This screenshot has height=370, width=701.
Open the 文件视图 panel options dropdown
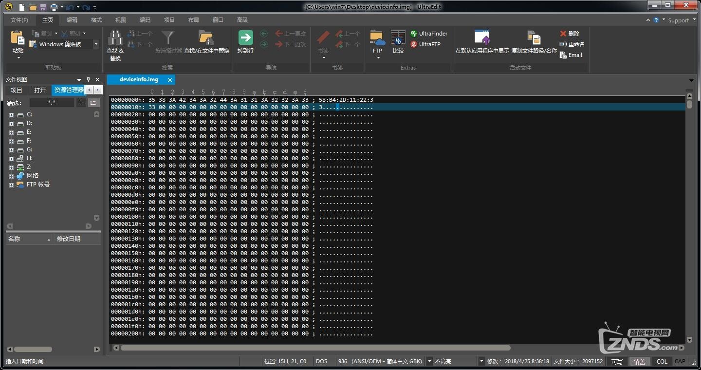coord(79,79)
